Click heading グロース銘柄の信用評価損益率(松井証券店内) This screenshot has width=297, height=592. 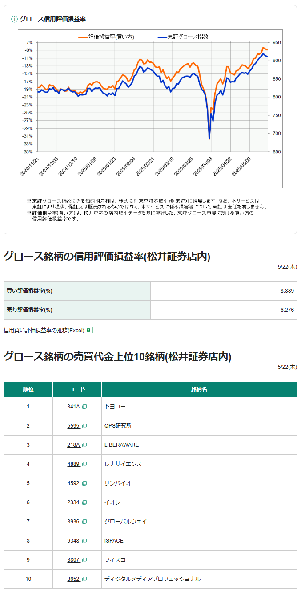click(107, 256)
